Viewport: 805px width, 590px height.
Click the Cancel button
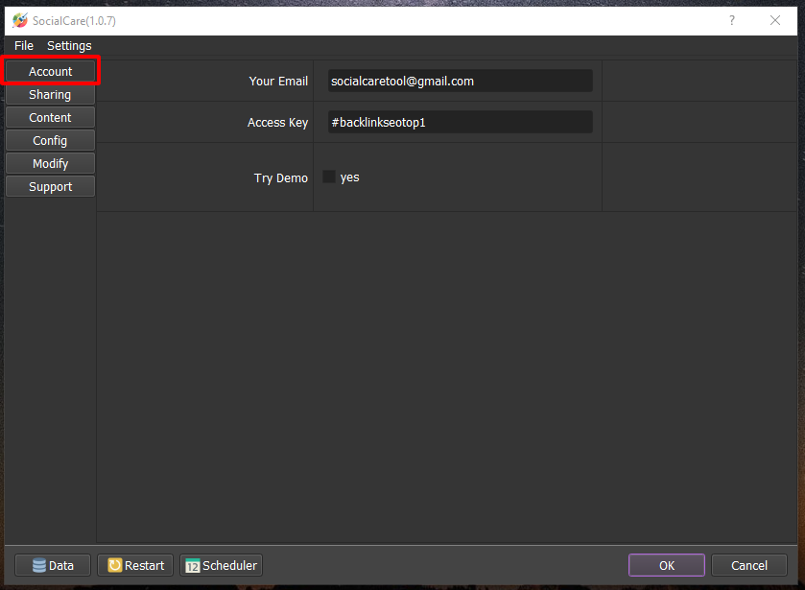[x=749, y=565]
